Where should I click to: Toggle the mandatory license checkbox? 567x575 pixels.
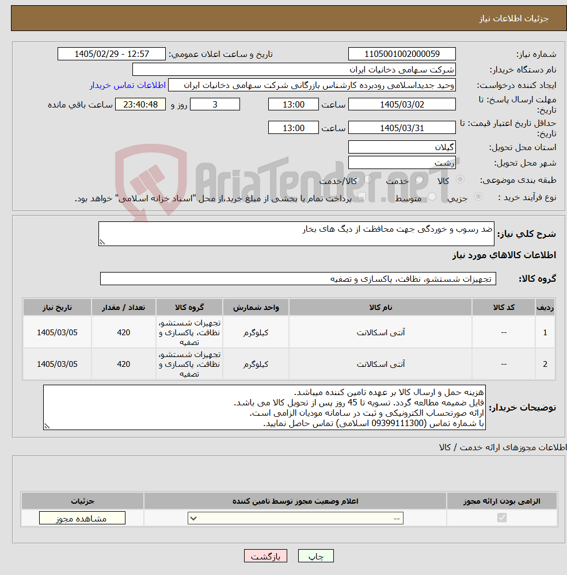(501, 517)
